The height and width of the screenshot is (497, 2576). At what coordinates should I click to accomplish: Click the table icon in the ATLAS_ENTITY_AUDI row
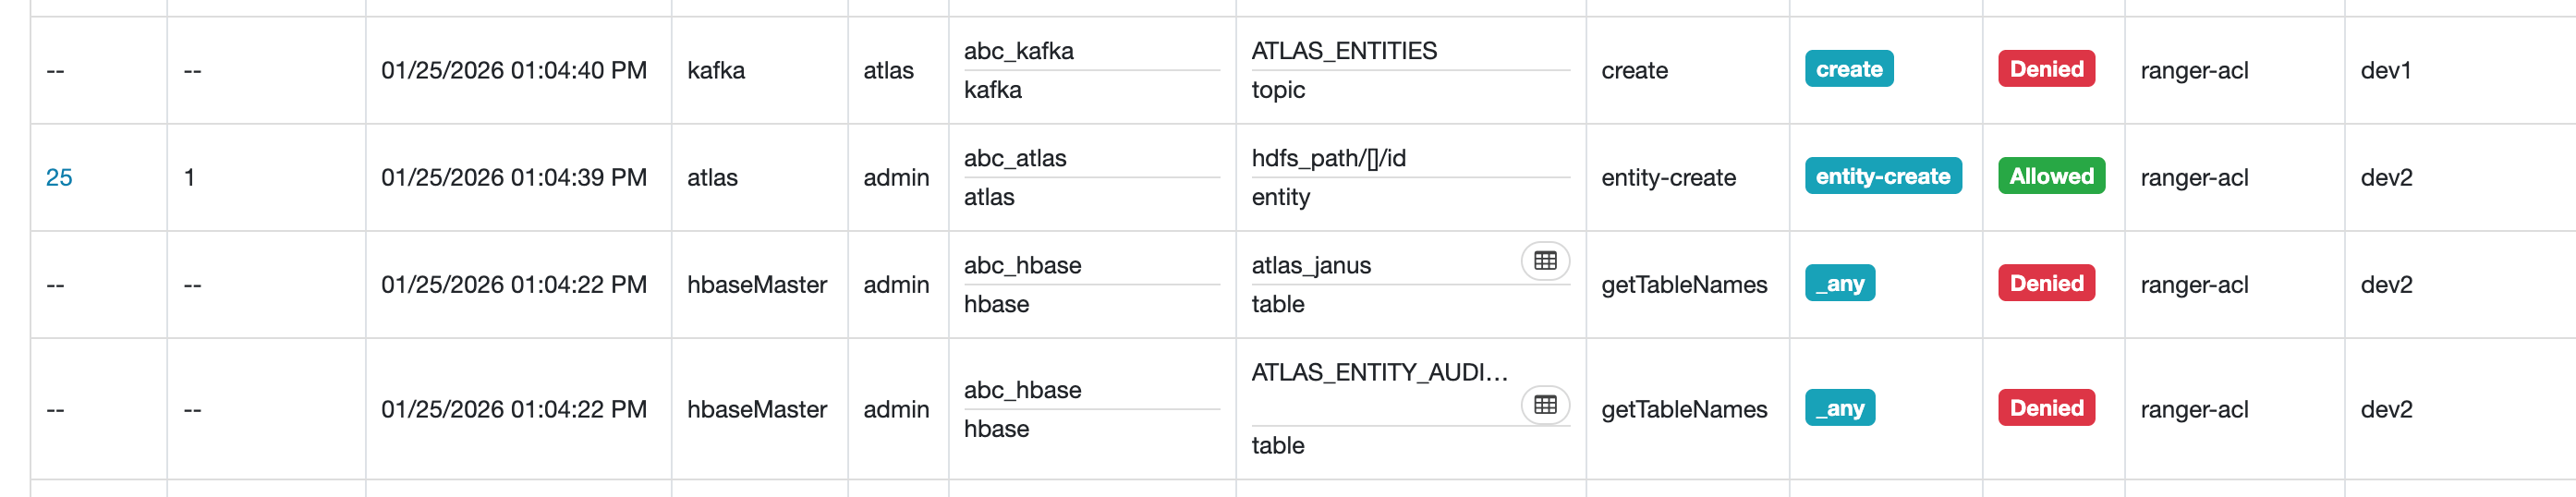coord(1544,405)
